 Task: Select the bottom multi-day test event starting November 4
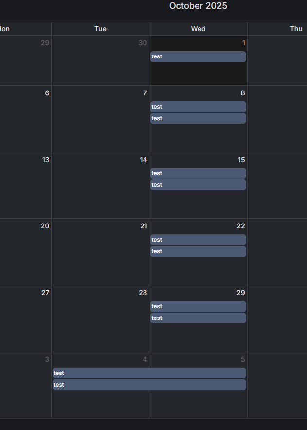pyautogui.click(x=149, y=385)
